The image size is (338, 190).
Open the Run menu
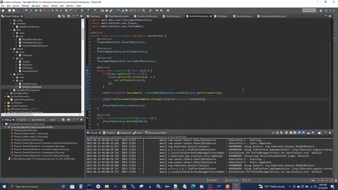point(62,6)
